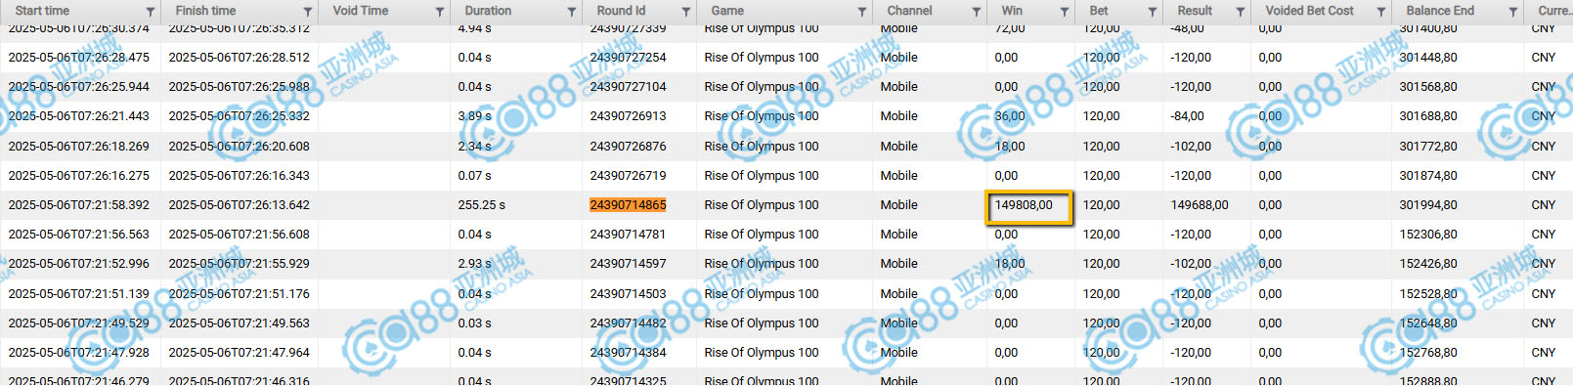Open the Bet column filter icon
Viewport: 1573px width, 387px height.
[1153, 12]
